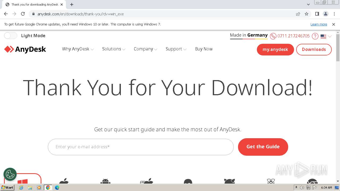Open cookie settings icon

10,174
